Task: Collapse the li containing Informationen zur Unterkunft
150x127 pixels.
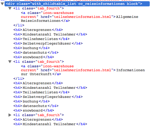Action: 10,62
